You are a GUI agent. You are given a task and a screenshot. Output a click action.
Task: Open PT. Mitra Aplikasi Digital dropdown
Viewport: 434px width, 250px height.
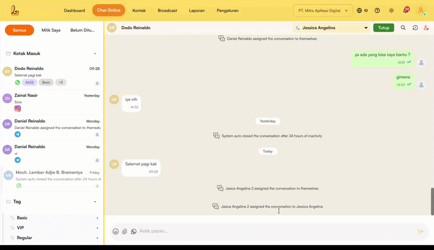pyautogui.click(x=323, y=10)
